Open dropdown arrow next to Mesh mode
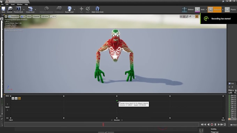The width and height of the screenshot is (237, 133). click(206, 10)
